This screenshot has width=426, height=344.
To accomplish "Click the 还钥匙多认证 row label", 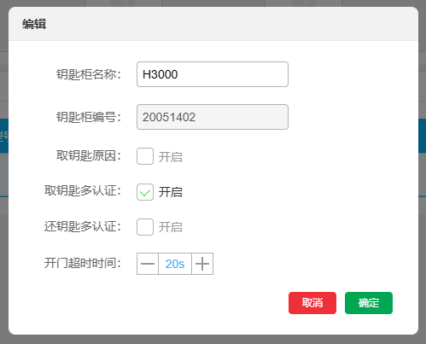I will coord(83,227).
